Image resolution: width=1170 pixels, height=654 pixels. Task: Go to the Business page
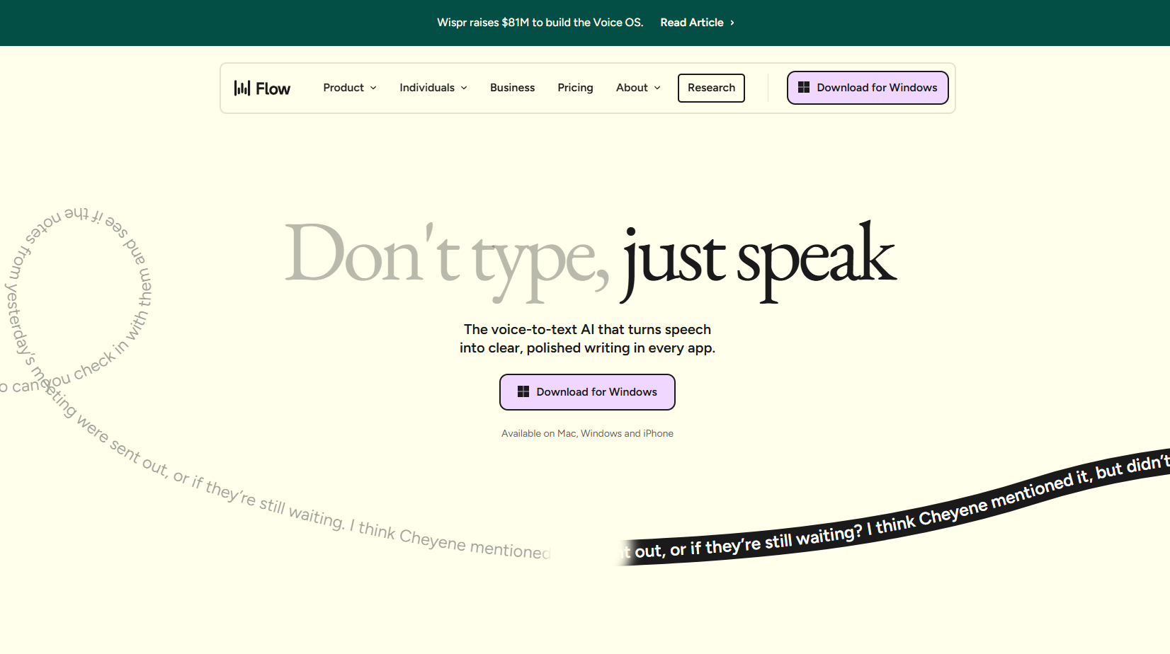tap(512, 88)
